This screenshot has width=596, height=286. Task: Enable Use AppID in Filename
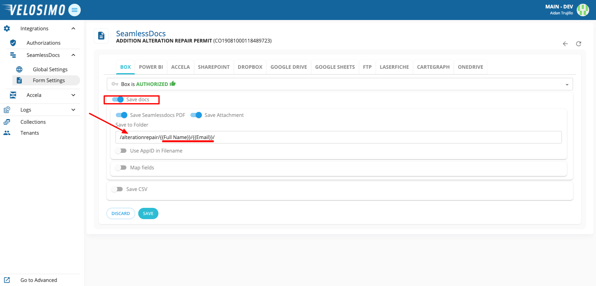tap(121, 151)
